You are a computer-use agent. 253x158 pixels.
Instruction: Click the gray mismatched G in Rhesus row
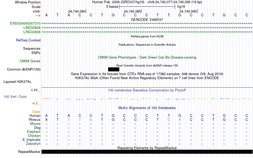(x=91, y=120)
